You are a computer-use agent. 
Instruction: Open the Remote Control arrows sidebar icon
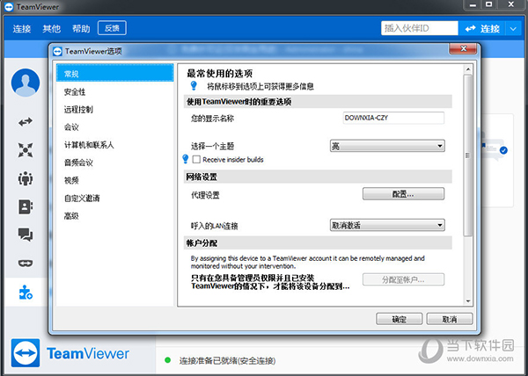click(26, 121)
